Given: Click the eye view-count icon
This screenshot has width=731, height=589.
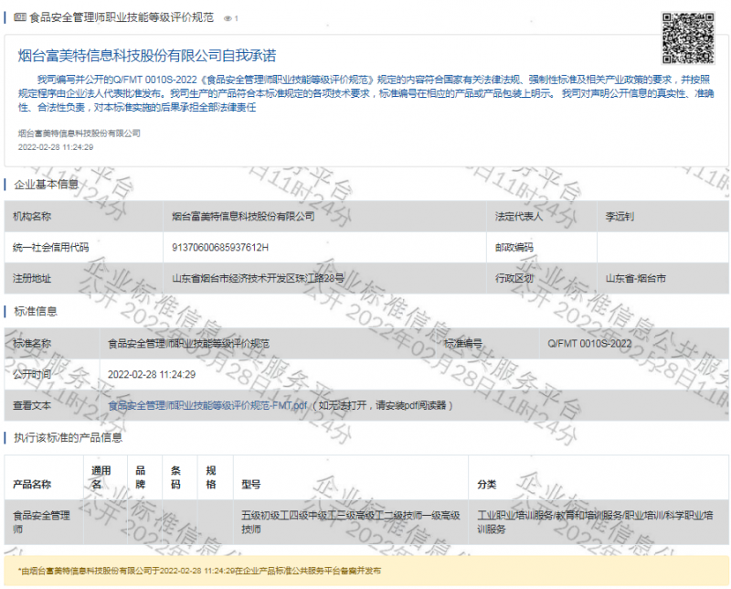Looking at the screenshot, I should pyautogui.click(x=228, y=18).
